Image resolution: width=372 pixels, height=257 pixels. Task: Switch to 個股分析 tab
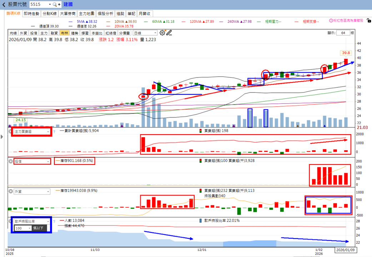105,14
